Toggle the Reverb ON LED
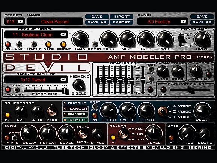Viewport: 217px width, 163px height. coord(113,137)
